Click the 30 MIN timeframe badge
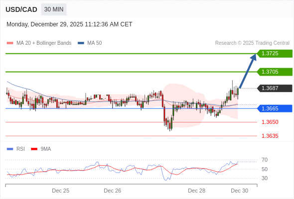 [x=54, y=9]
